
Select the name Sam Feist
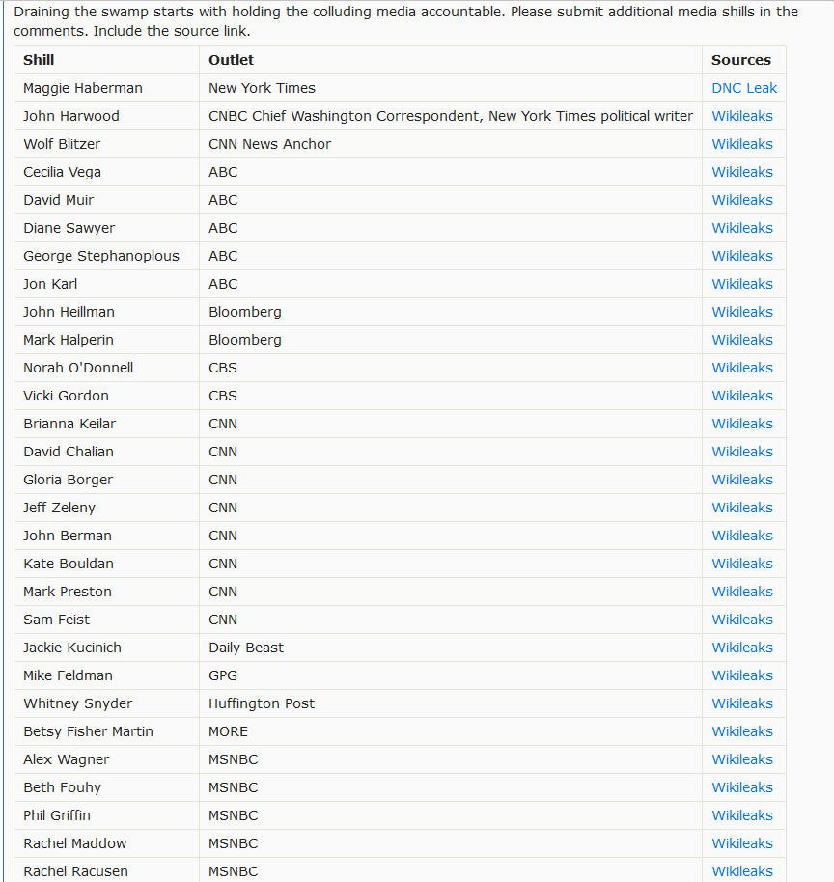56,620
